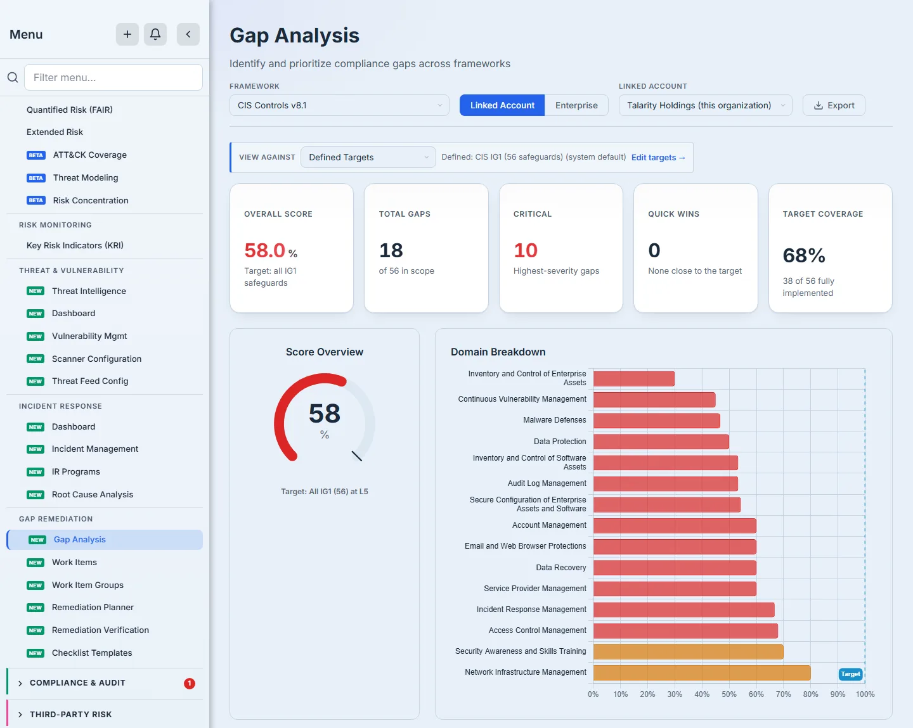
Task: Click the NEW badge beside Threat Intelligence
Action: tap(36, 291)
